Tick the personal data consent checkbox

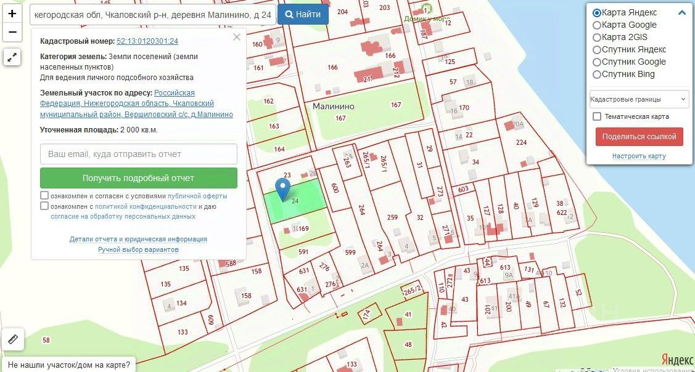pos(44,206)
